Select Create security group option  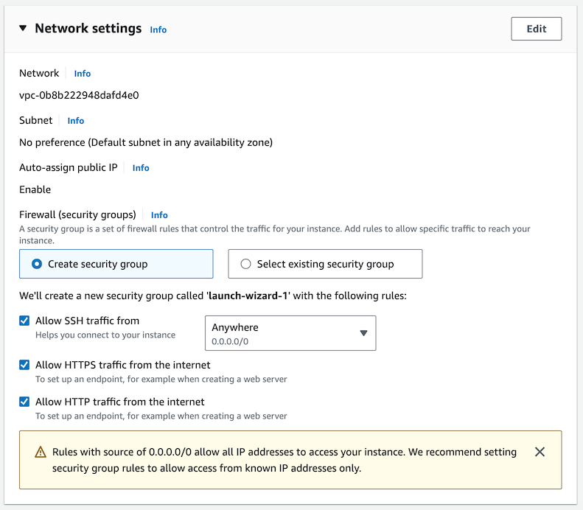tap(116, 264)
